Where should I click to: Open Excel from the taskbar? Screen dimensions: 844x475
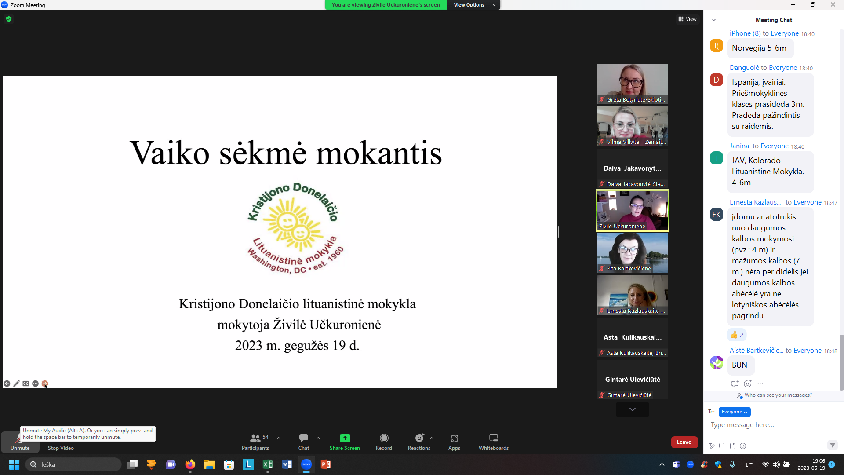point(267,464)
